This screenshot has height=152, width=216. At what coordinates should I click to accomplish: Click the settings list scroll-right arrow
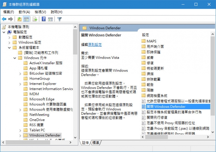click(208, 137)
